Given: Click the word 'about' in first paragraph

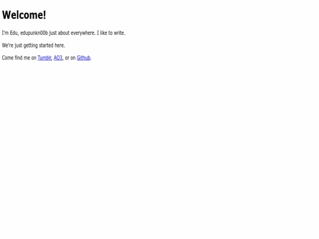Looking at the screenshot, I should [64, 33].
